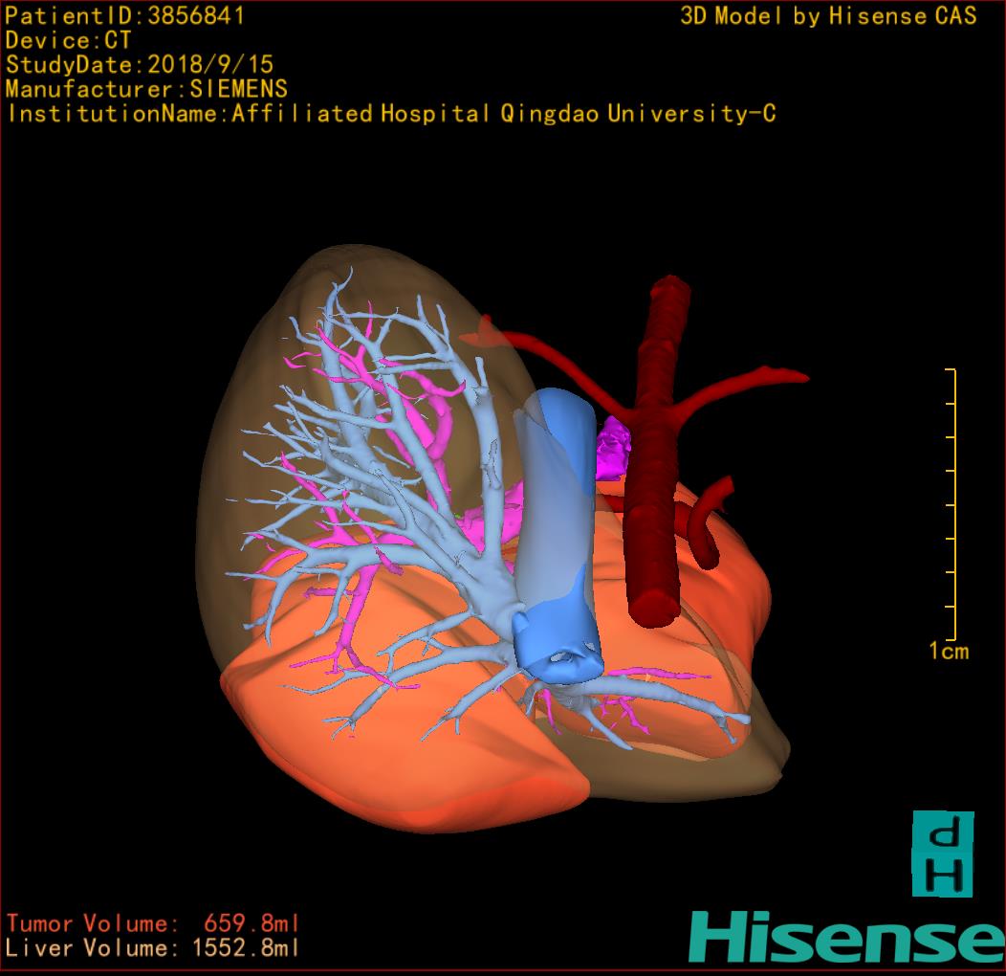Click the StudyDate:2018/9/15 label
Viewport: 1006px width, 976px height.
[140, 65]
